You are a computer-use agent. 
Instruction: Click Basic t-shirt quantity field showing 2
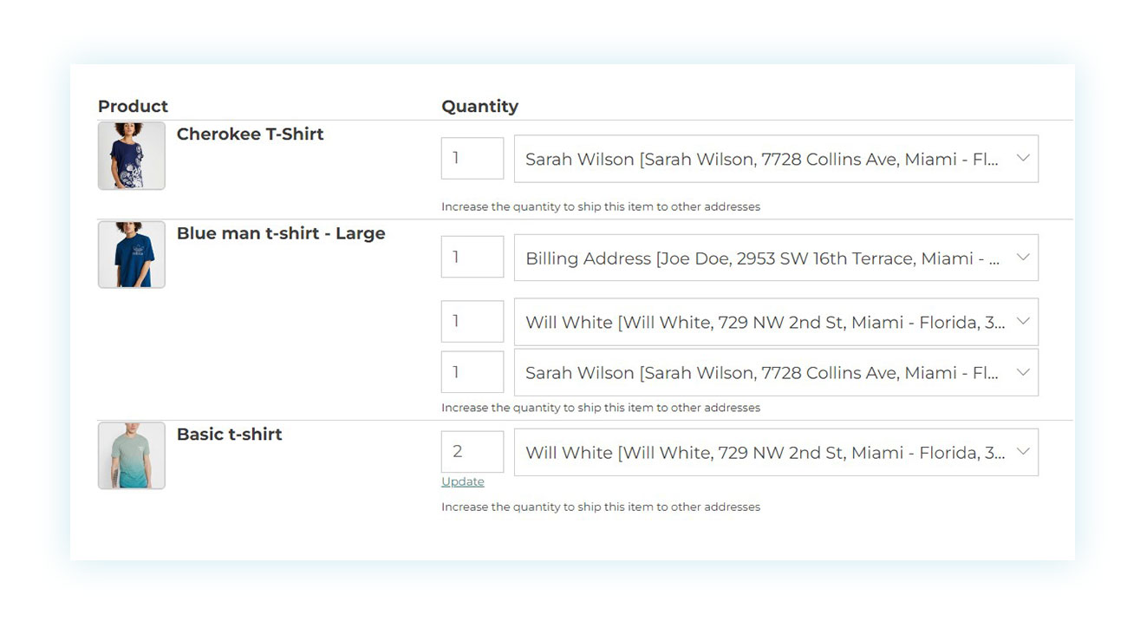click(x=472, y=451)
